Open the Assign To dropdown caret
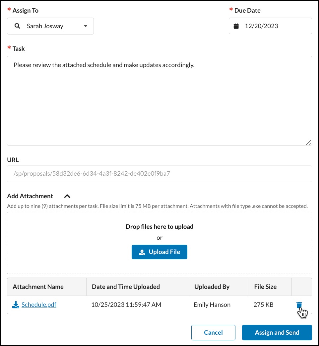The height and width of the screenshot is (346, 319). (x=86, y=26)
